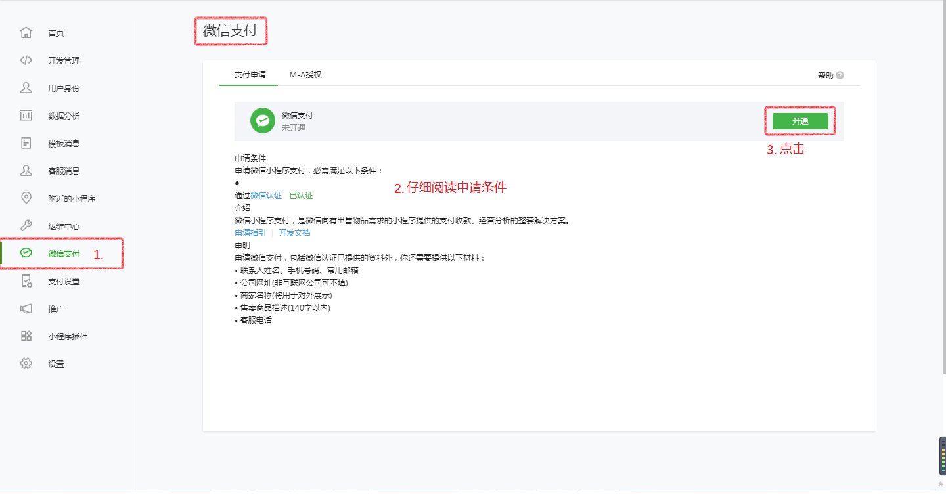The image size is (946, 501).
Task: Click the green 开通 button
Action: click(800, 121)
